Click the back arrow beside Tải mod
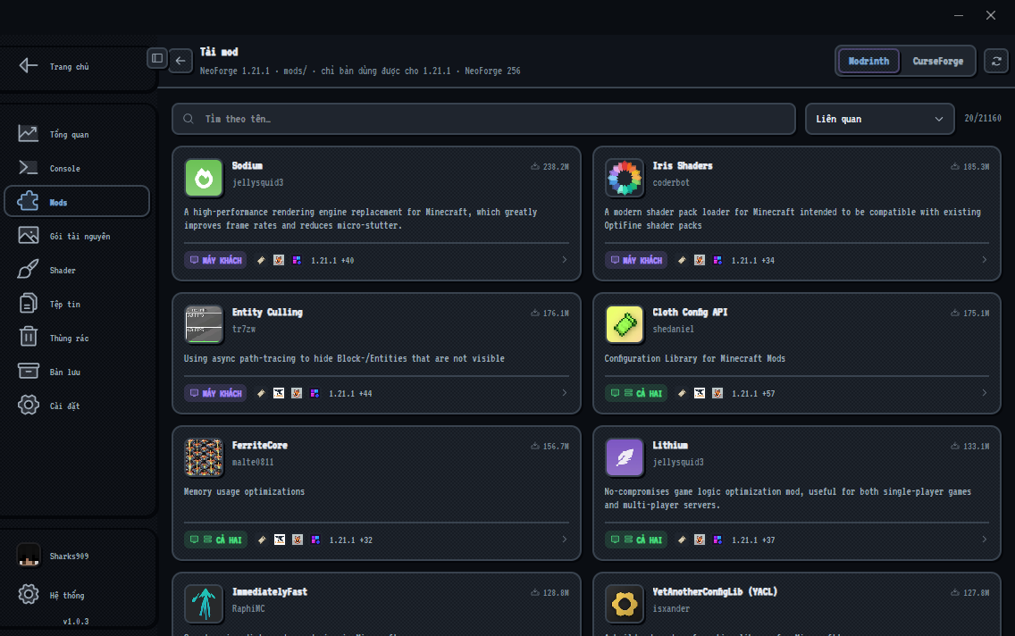This screenshot has height=636, width=1015. point(180,61)
